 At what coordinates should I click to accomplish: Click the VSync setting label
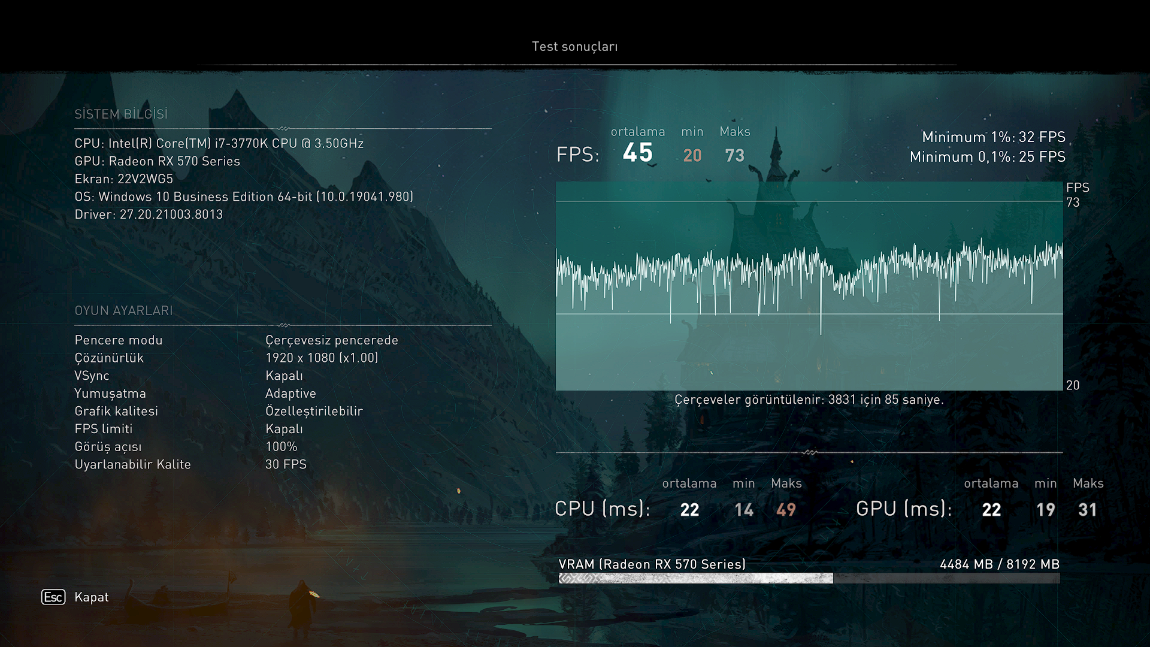click(92, 376)
